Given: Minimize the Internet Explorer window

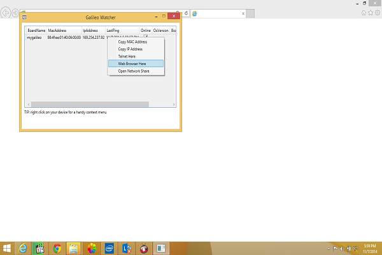Looking at the screenshot, I should (357, 3).
